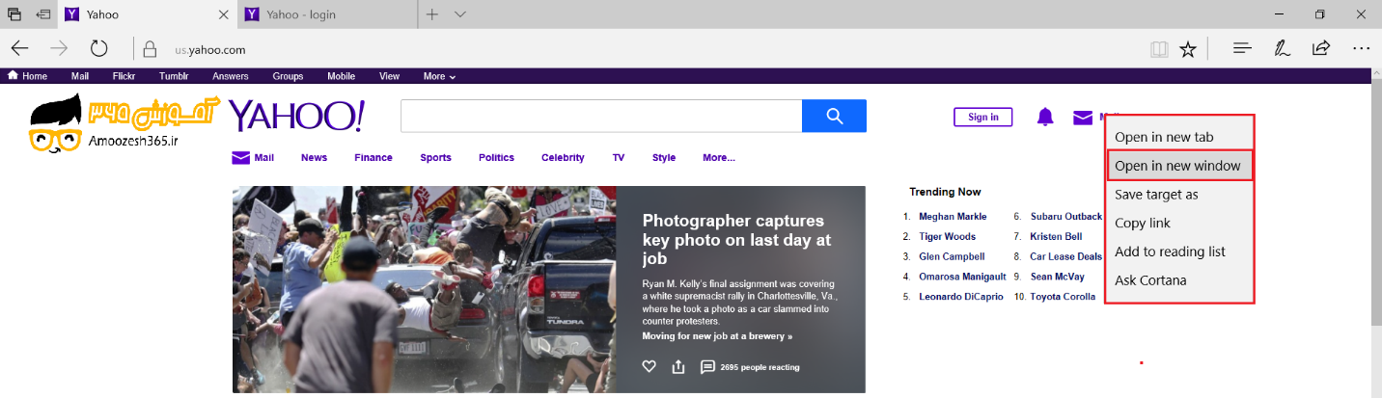
Task: Open the Edge more actions ellipsis menu
Action: pyautogui.click(x=1361, y=48)
